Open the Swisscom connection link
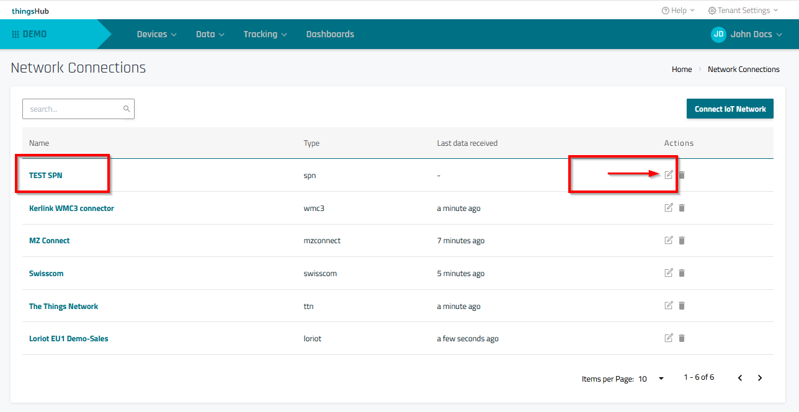The width and height of the screenshot is (799, 412). tap(47, 274)
